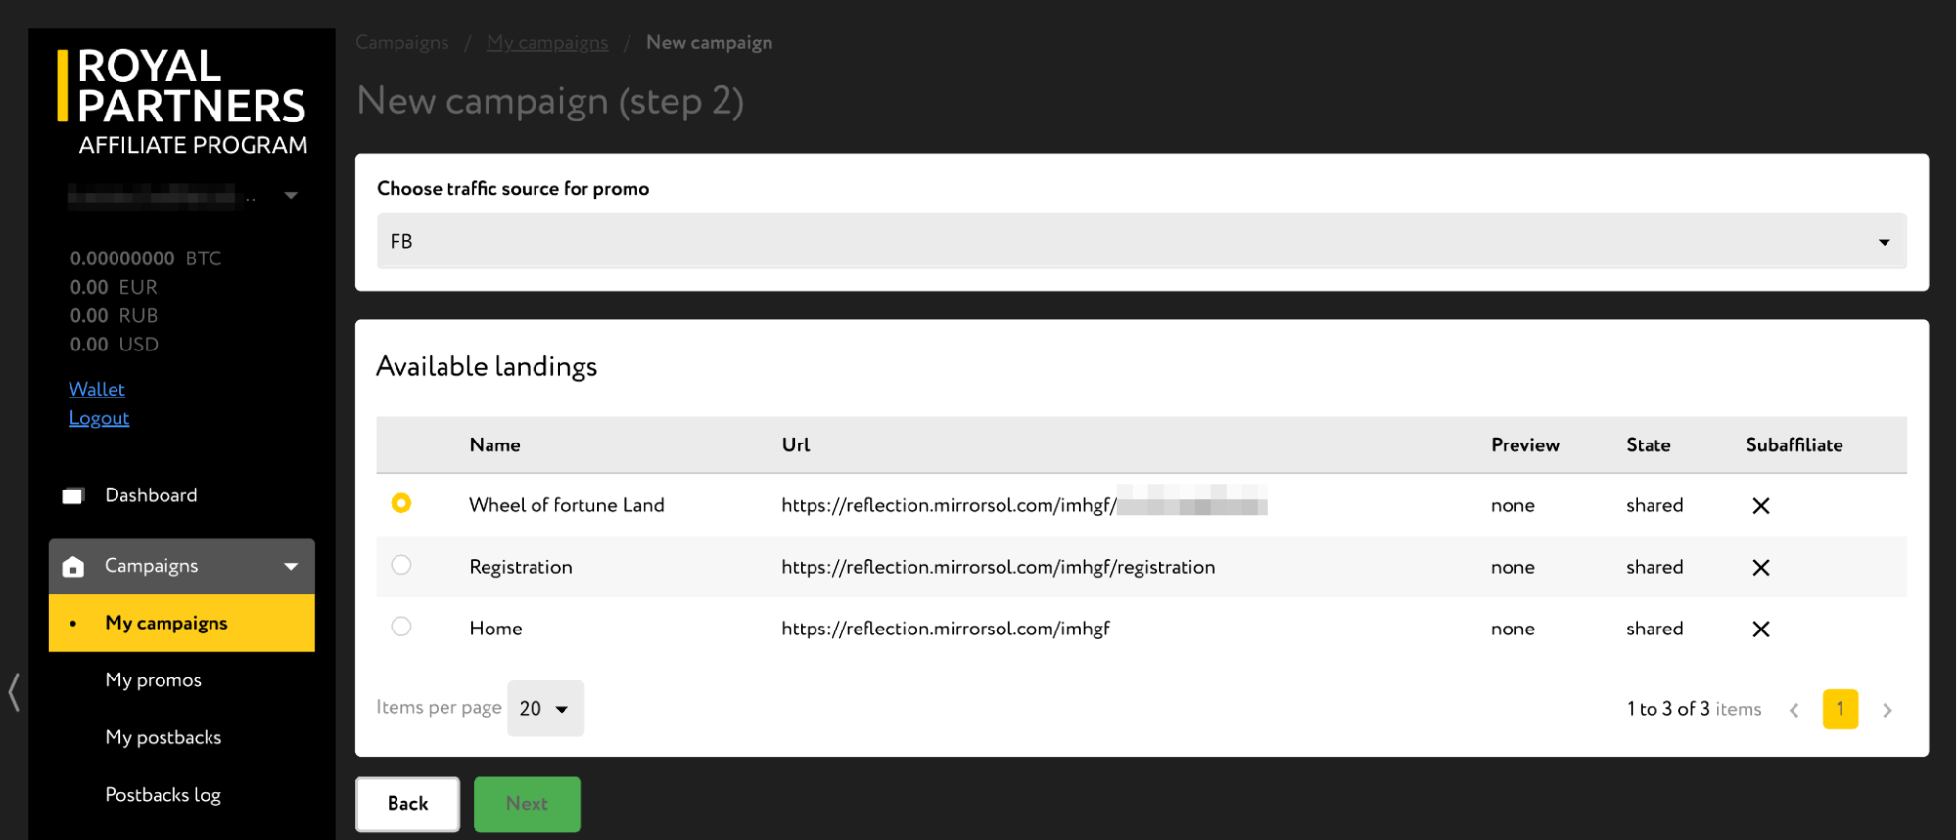Collapse the sidebar with the left edge arrow

click(x=14, y=691)
